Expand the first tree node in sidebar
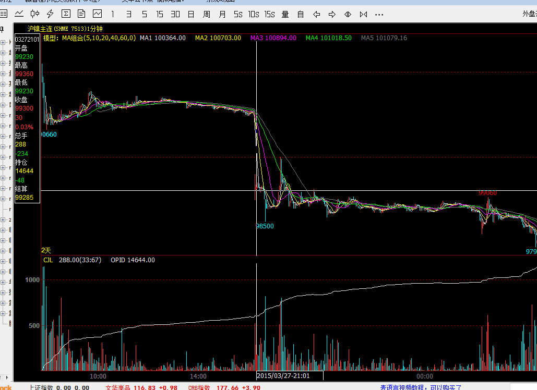The width and height of the screenshot is (537, 390). click(x=3, y=42)
